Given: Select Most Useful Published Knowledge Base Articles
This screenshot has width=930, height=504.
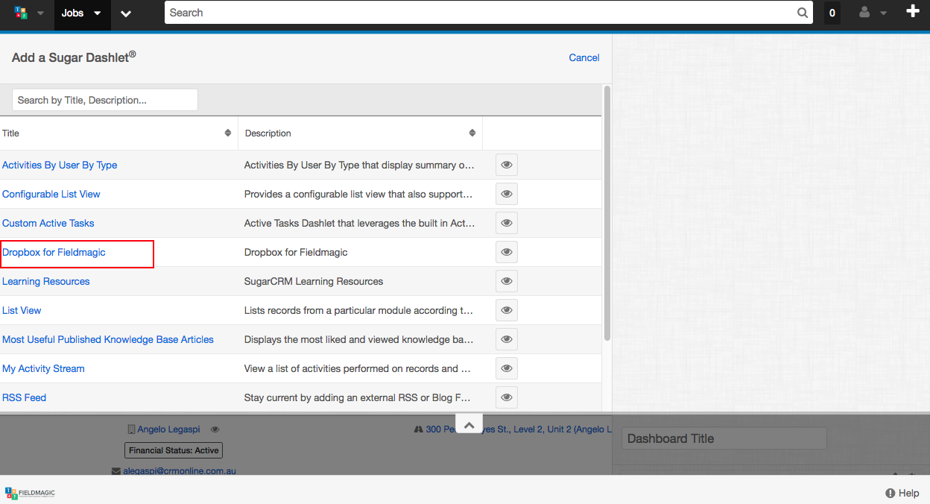Looking at the screenshot, I should click(108, 339).
